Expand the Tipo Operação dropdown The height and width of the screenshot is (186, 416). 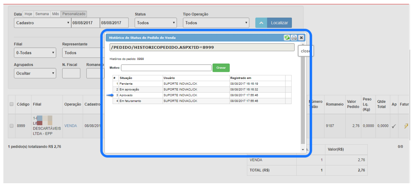pos(216,23)
